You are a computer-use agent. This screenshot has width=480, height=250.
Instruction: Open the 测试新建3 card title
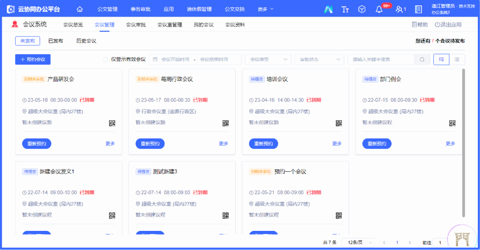pos(165,172)
